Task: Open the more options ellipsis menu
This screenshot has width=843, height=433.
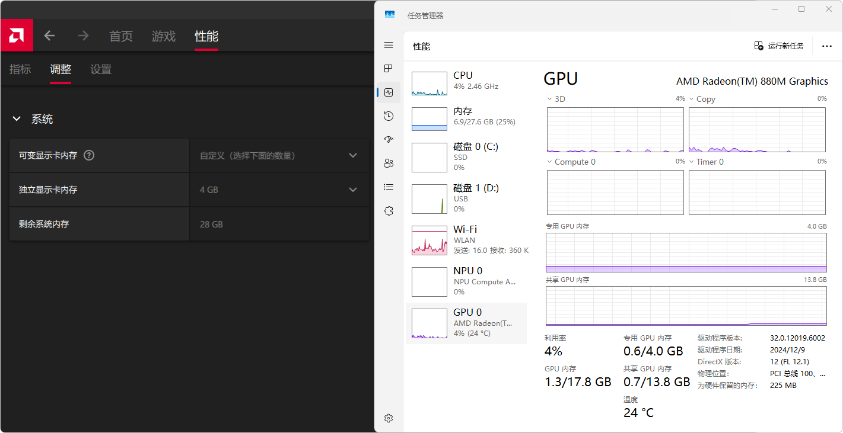Action: tap(826, 46)
